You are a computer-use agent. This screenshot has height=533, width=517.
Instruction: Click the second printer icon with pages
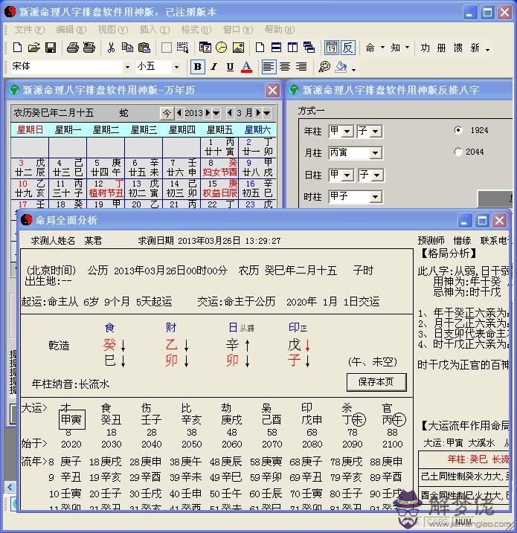click(89, 48)
